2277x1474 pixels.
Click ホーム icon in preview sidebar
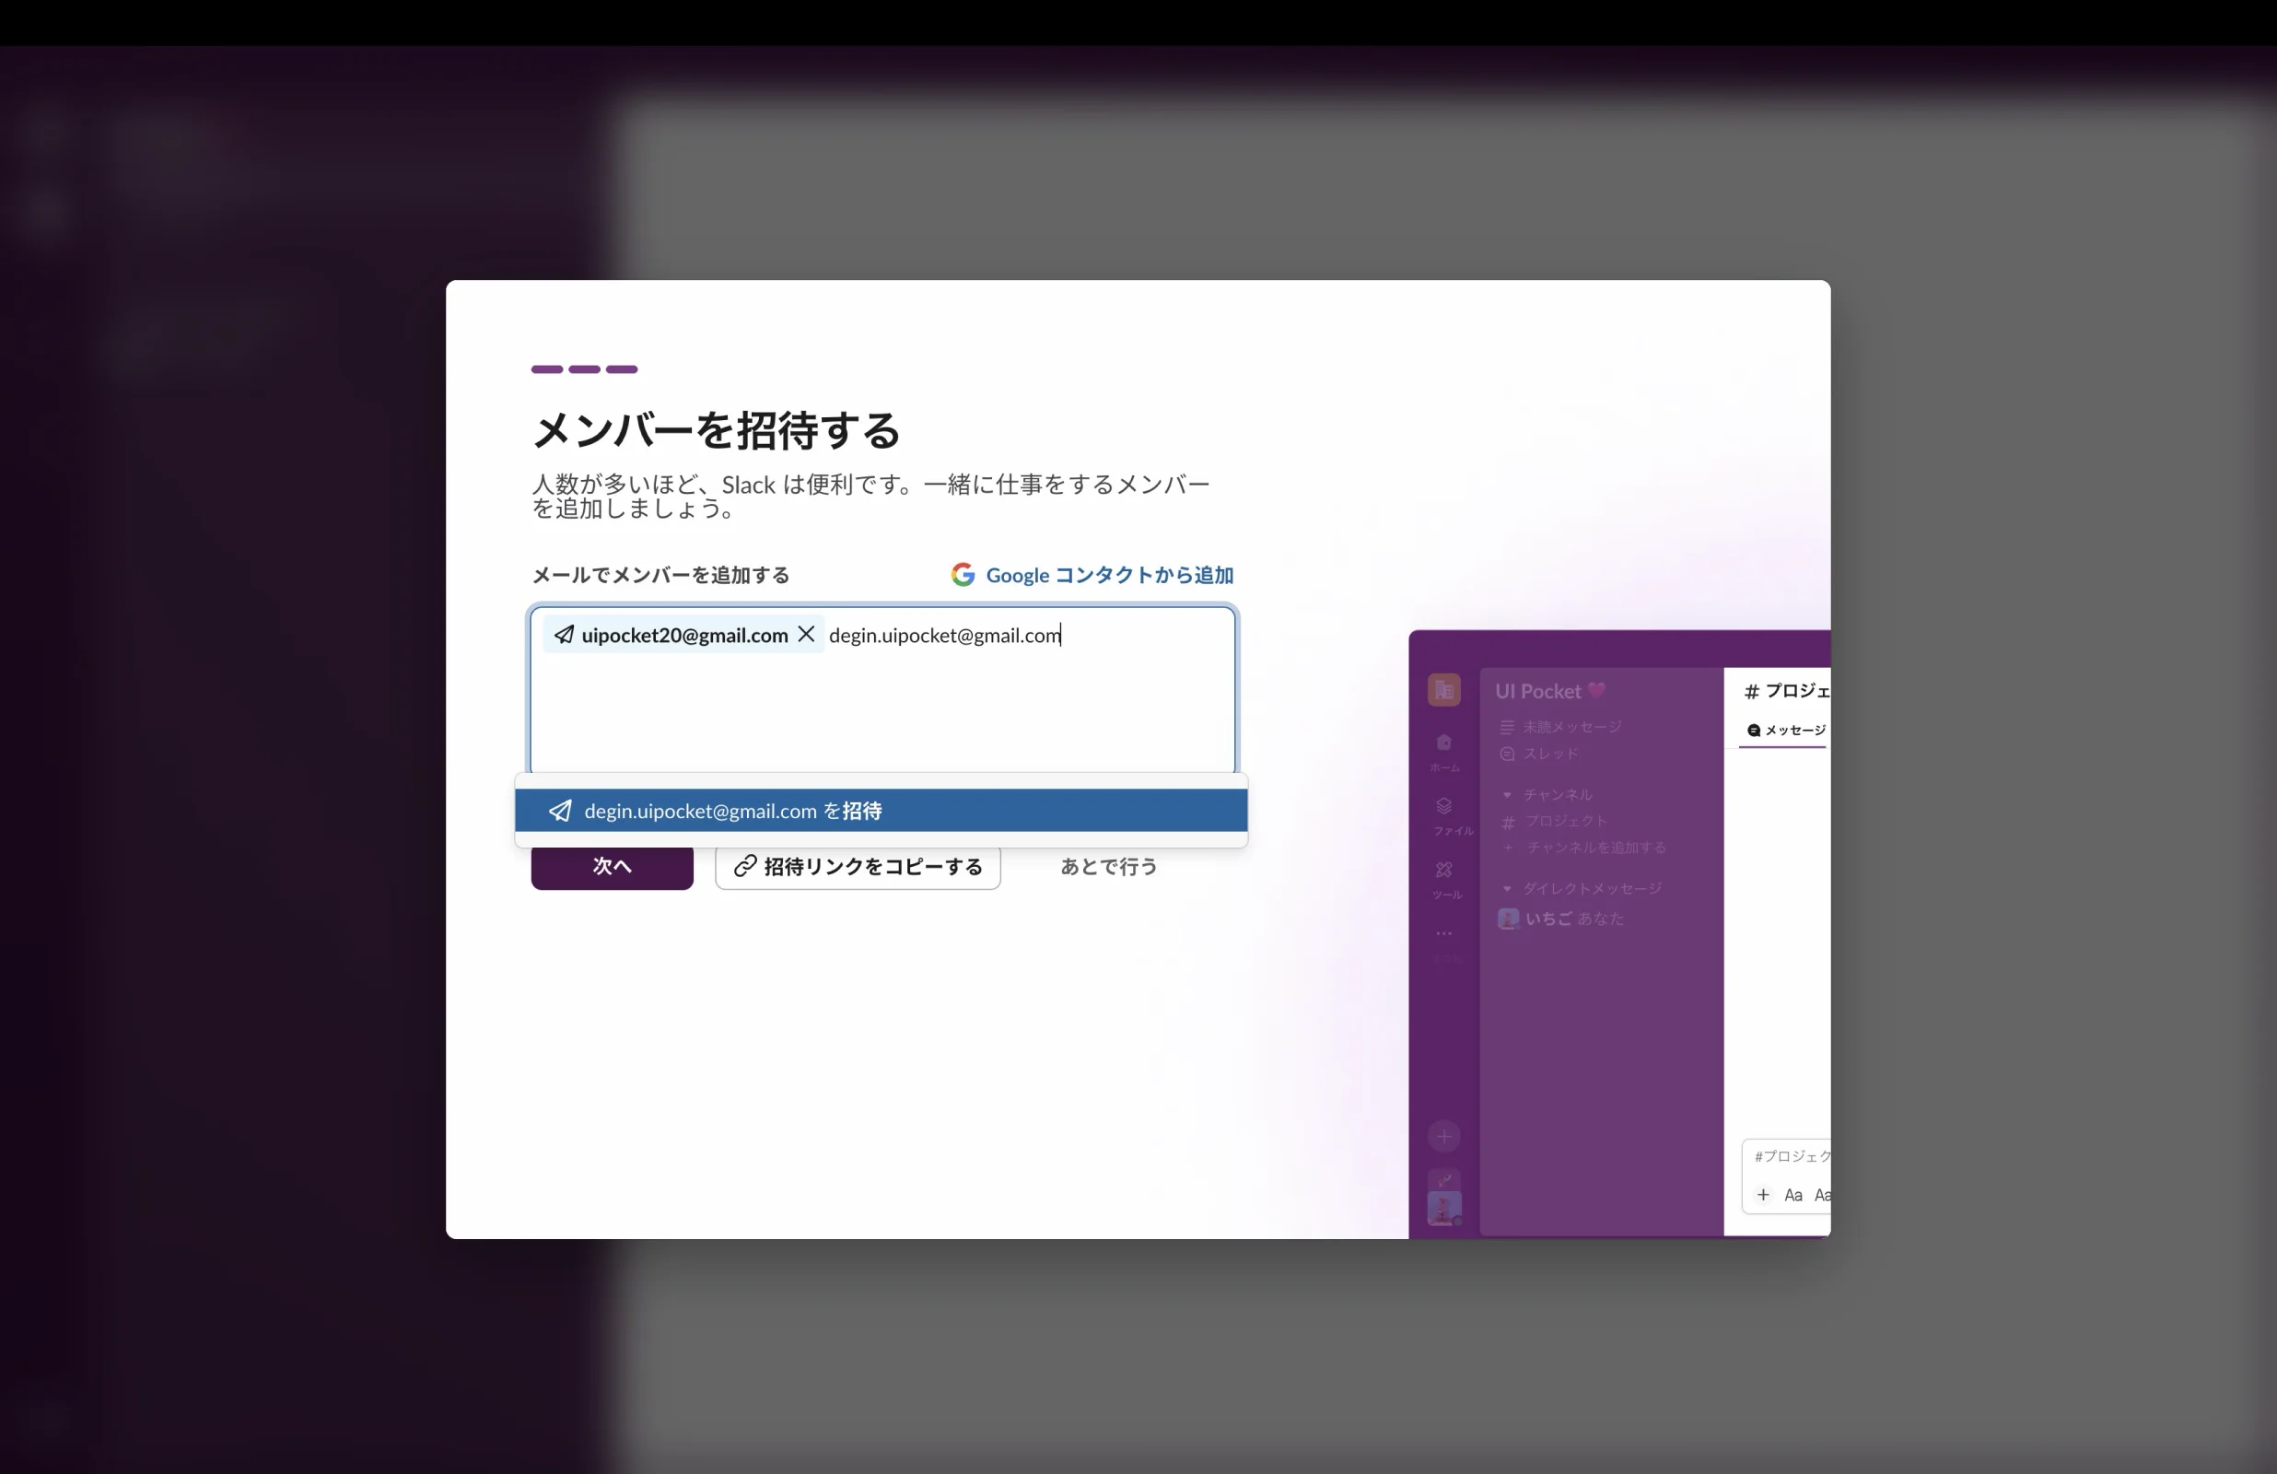[1443, 743]
